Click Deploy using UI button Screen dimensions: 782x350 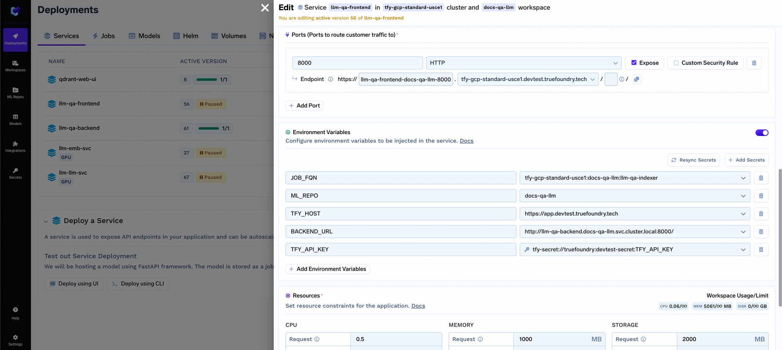pyautogui.click(x=74, y=284)
